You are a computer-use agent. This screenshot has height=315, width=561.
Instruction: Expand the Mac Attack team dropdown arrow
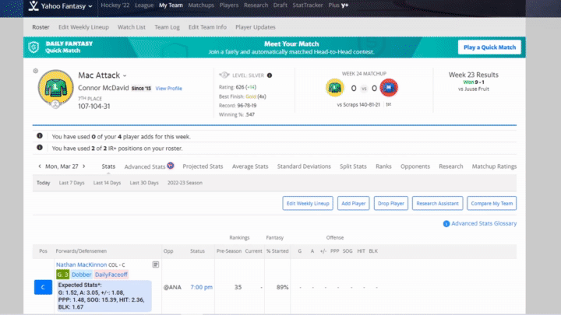[125, 75]
